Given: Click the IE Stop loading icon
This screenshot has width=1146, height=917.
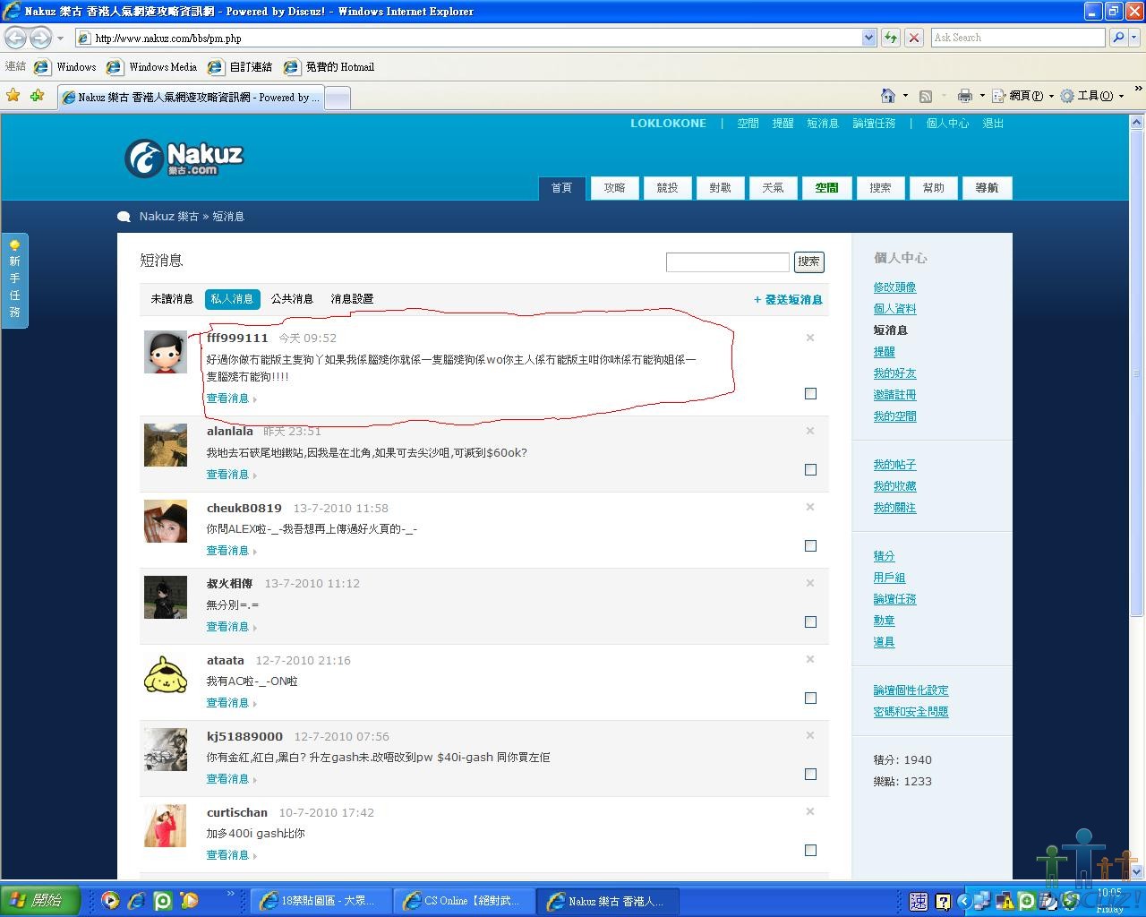Looking at the screenshot, I should pos(913,38).
